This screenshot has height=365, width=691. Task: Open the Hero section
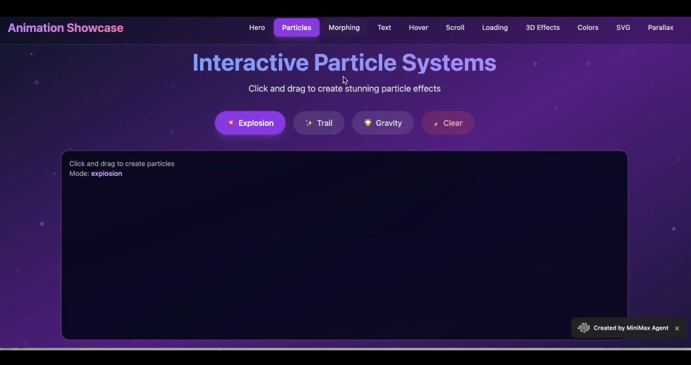(257, 28)
